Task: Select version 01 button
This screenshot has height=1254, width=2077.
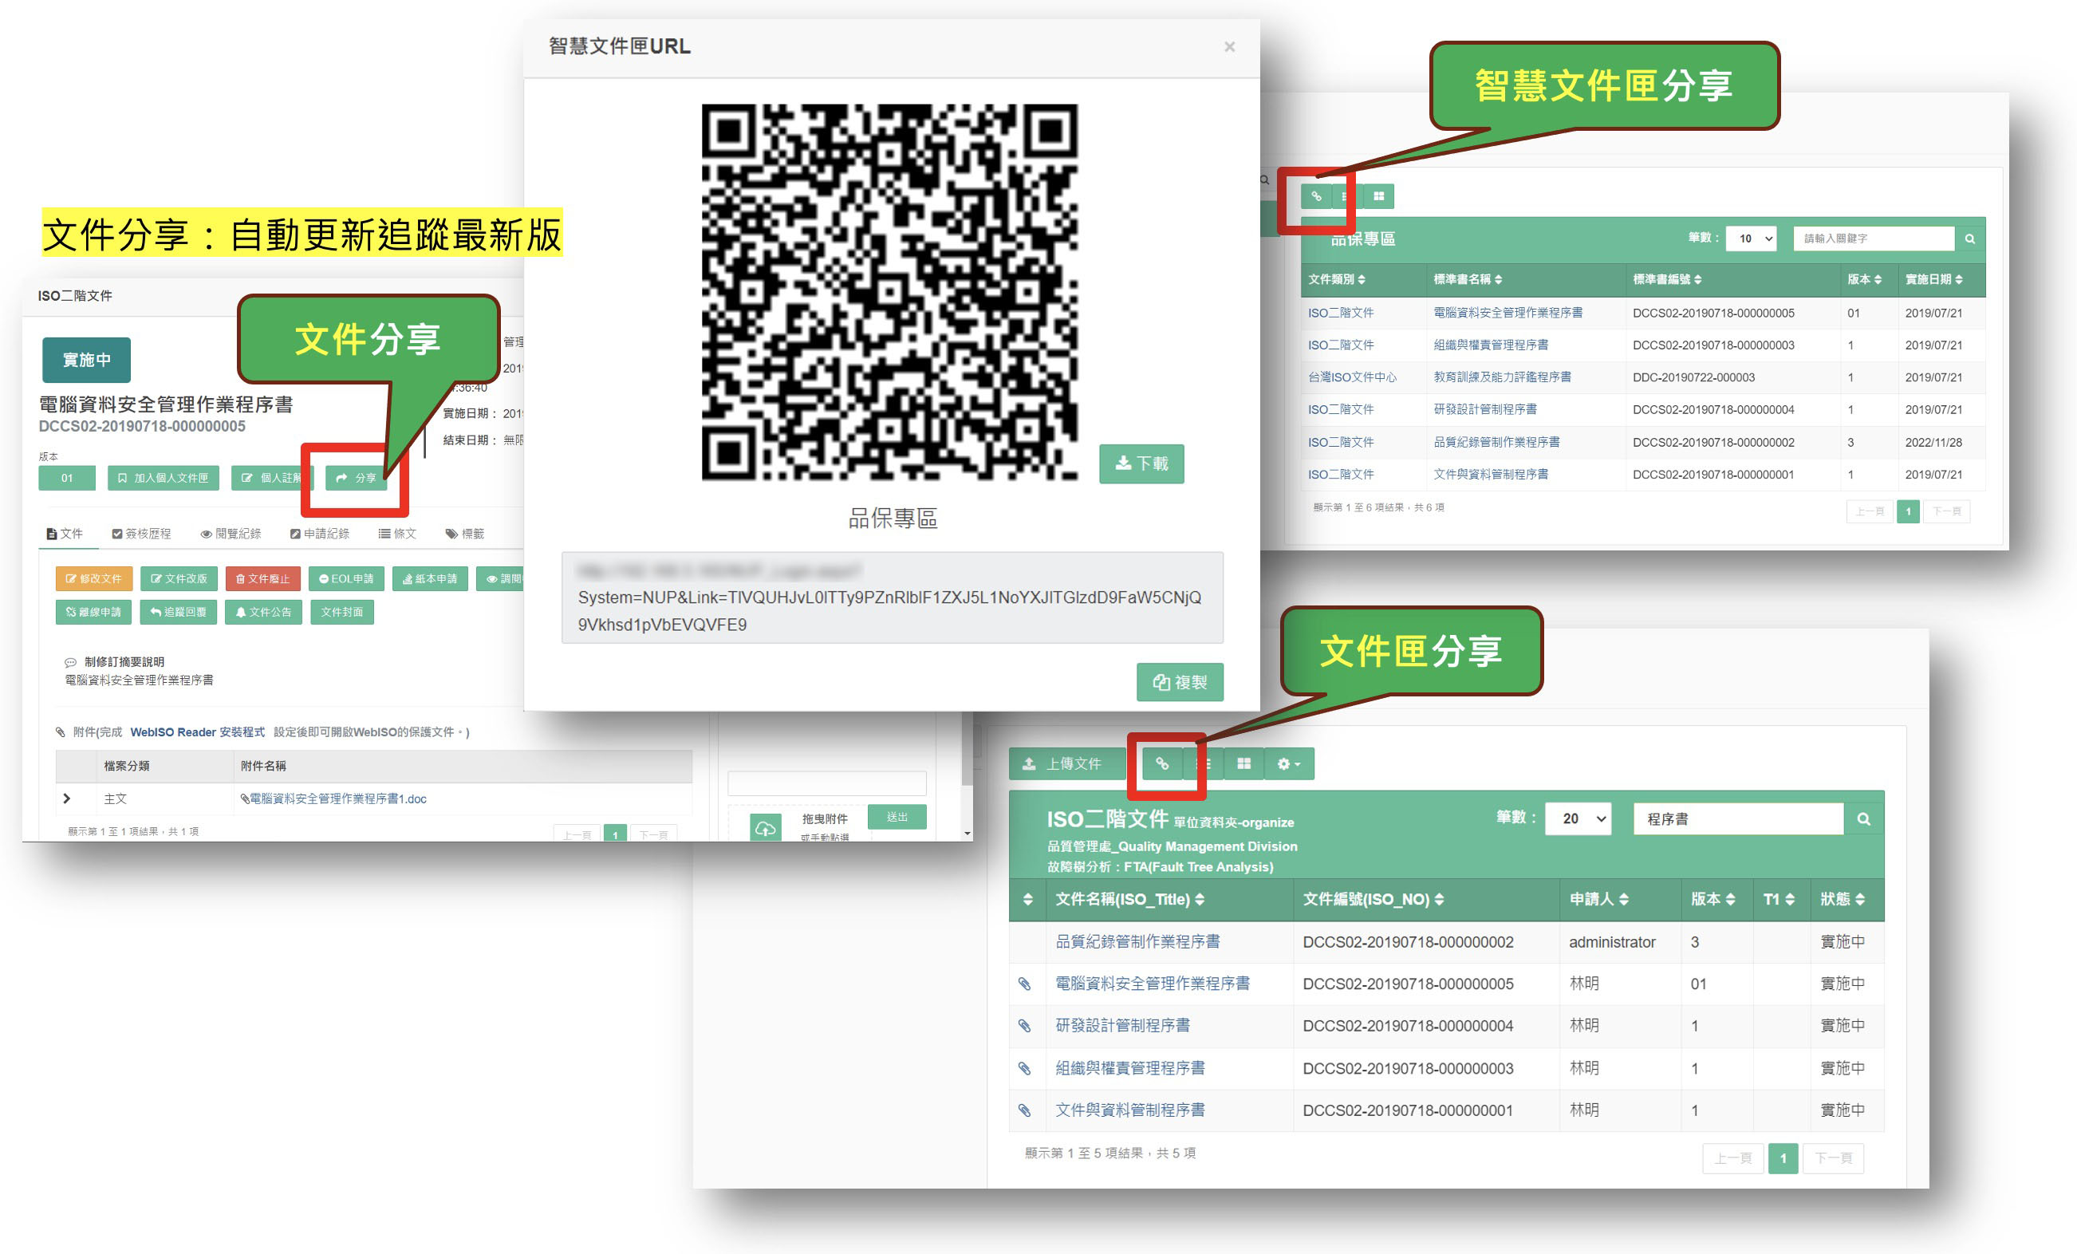Action: [66, 477]
